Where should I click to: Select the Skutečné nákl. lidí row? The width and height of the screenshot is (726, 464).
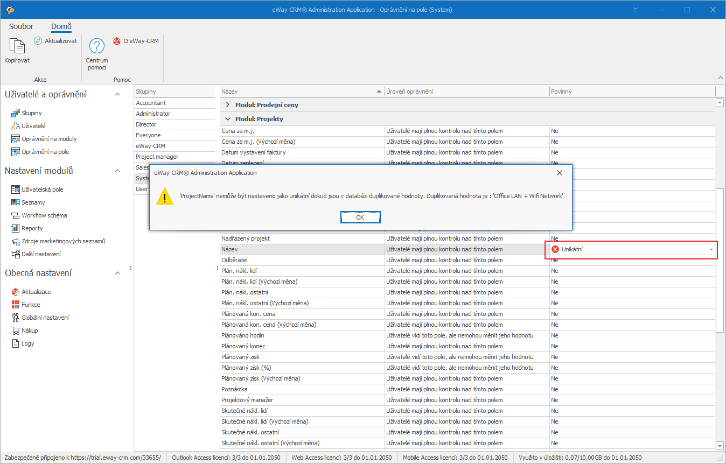point(467,411)
